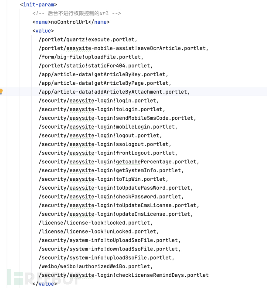Click the saveOcrArticle.portlet line
The image size is (267, 288).
[123, 48]
